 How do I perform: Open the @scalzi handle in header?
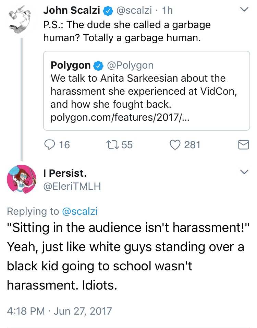click(134, 10)
